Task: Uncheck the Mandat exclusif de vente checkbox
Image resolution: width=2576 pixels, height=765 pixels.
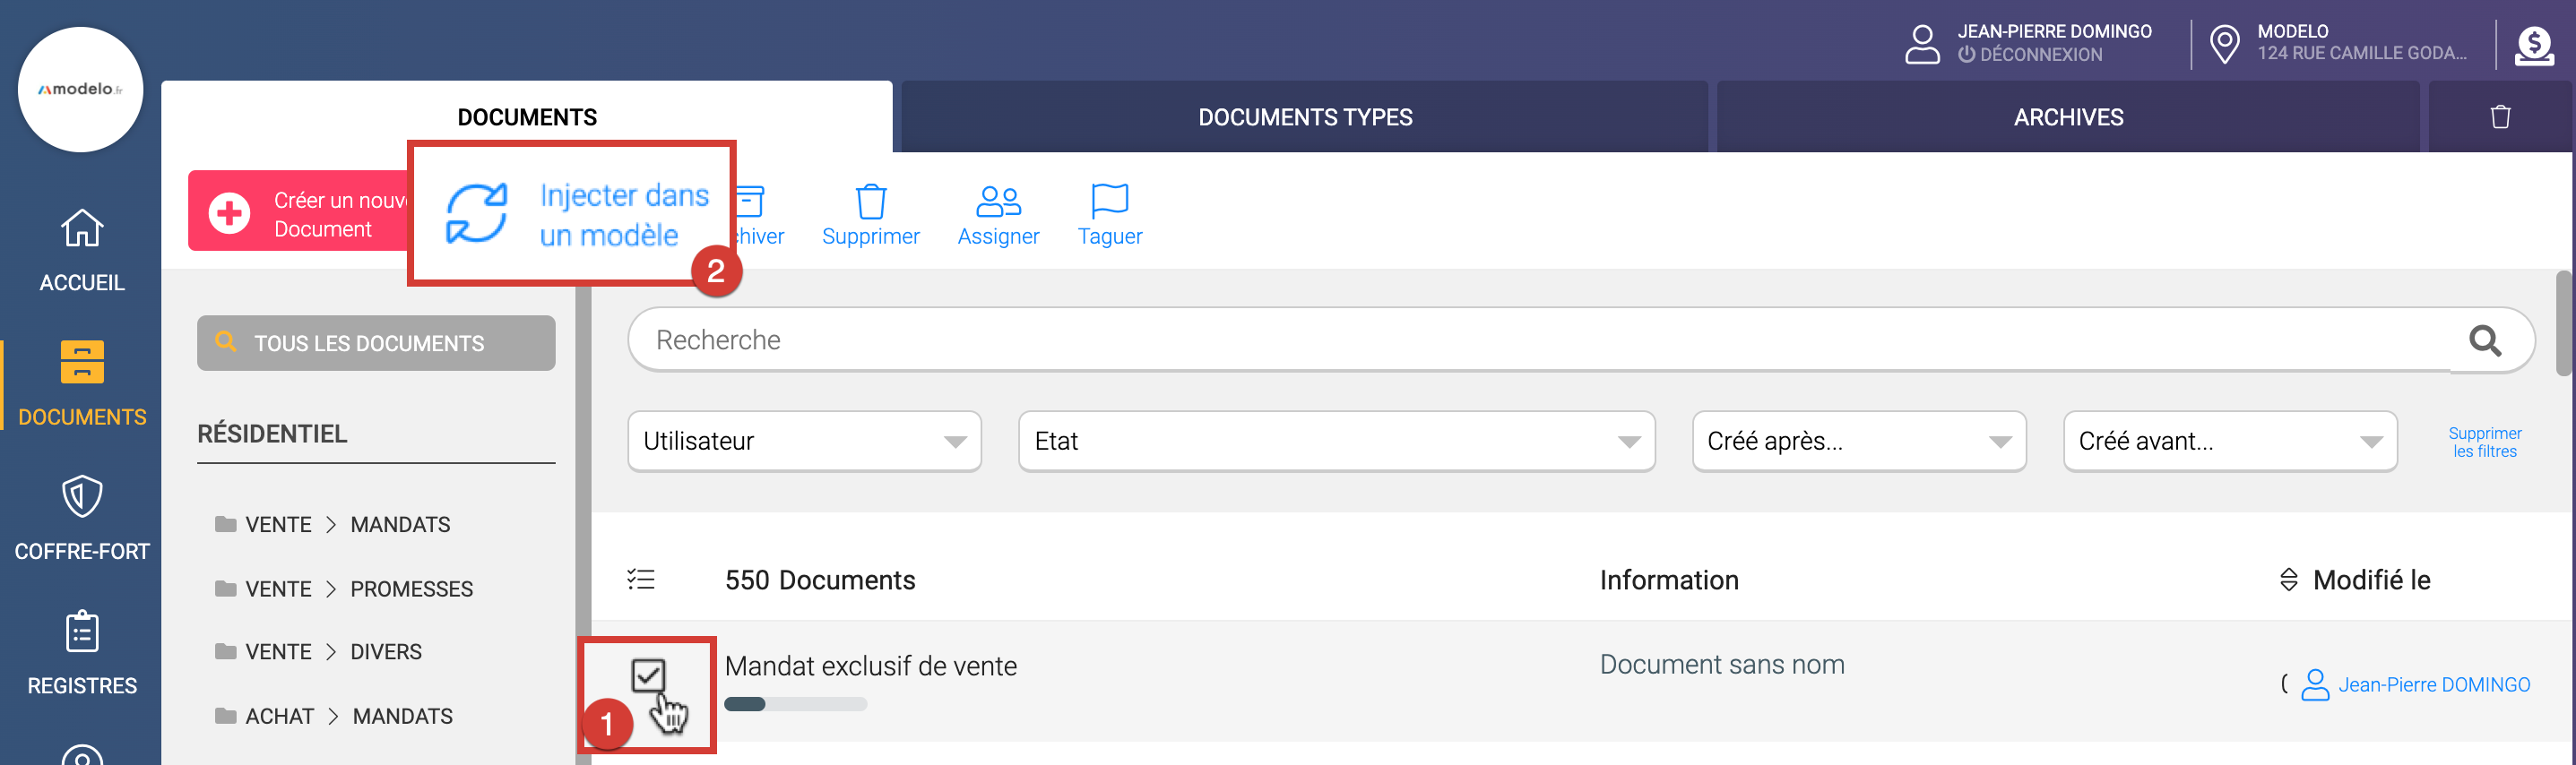Action: click(648, 676)
